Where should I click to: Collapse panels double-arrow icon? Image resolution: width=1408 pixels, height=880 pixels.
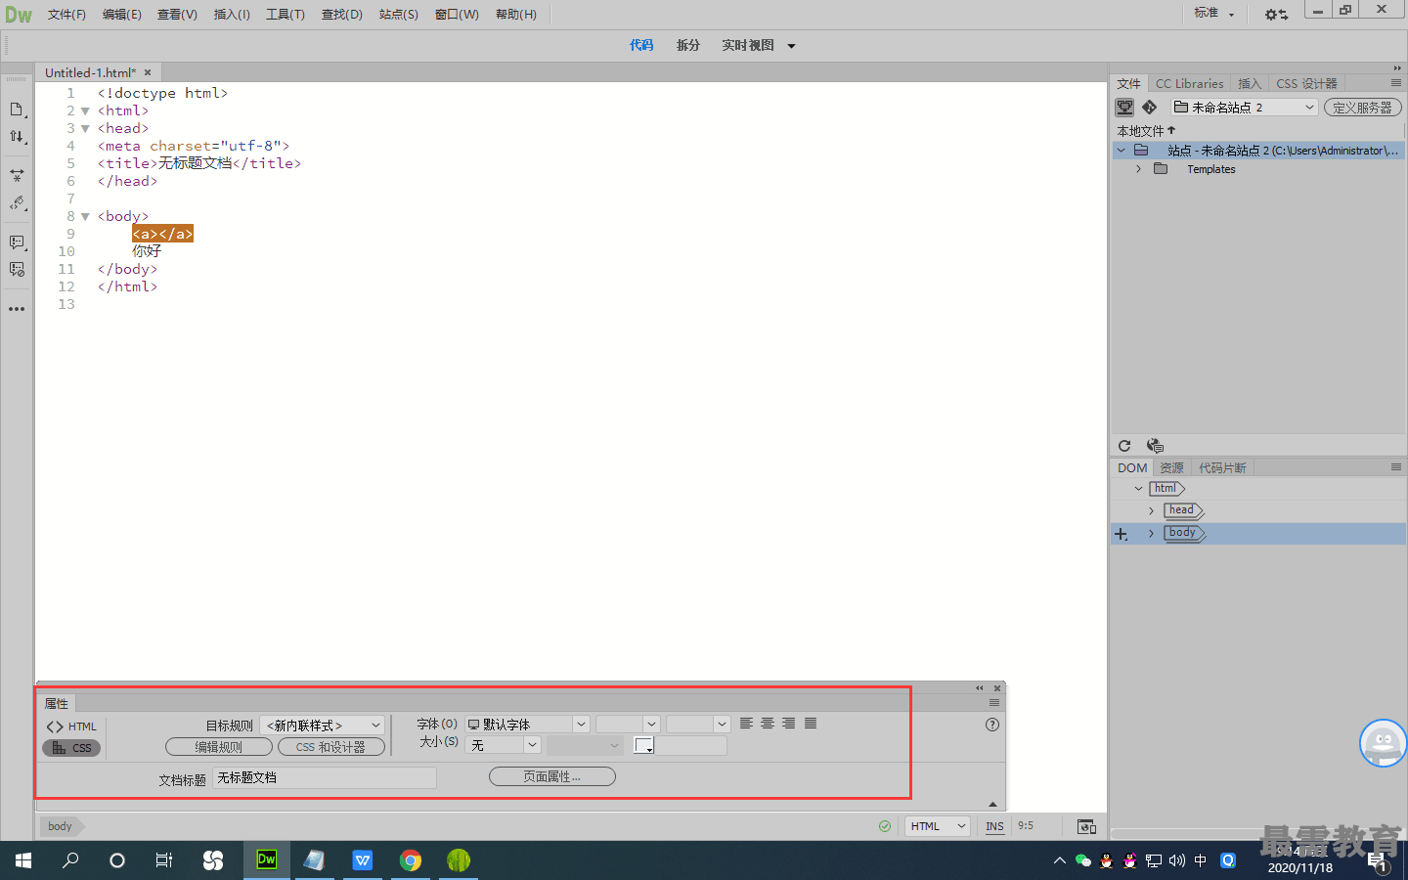(x=1397, y=67)
